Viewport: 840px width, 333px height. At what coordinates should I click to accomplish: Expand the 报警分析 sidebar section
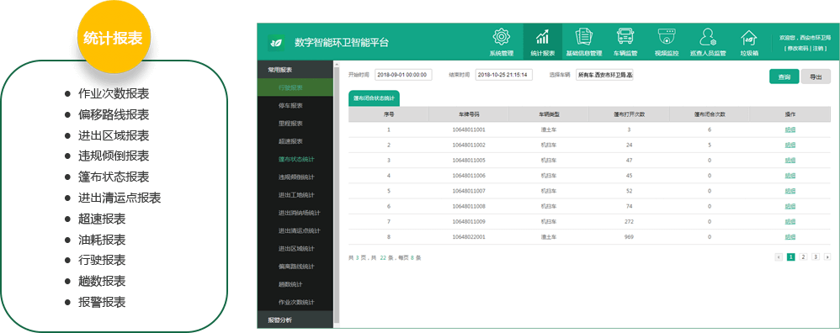click(295, 320)
